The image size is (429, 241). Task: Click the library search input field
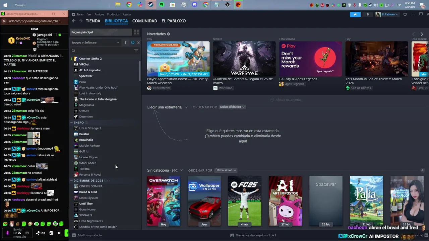pos(104,51)
